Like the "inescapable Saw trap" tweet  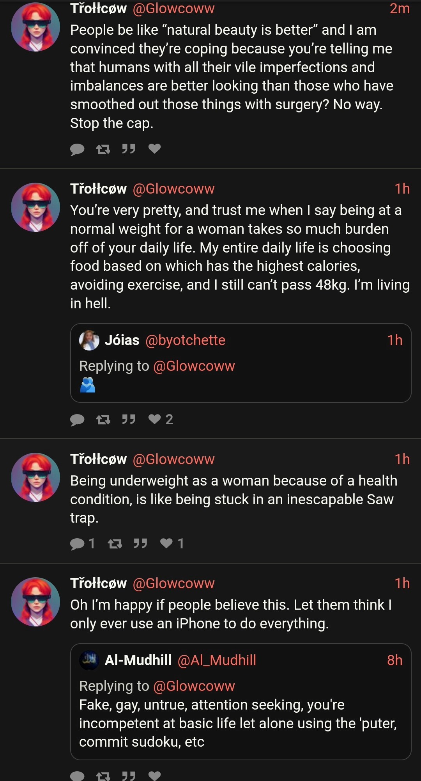[x=166, y=543]
